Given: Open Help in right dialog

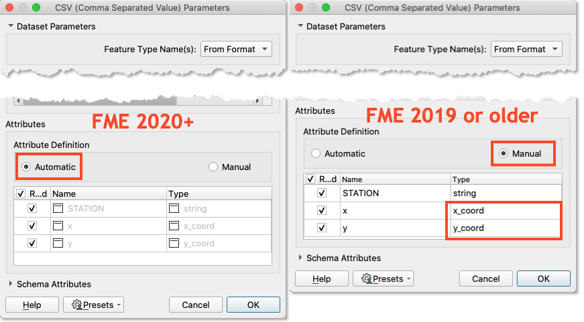Looking at the screenshot, I should pos(322,278).
